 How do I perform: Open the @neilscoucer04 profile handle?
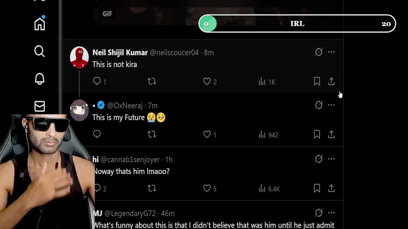pyautogui.click(x=174, y=52)
